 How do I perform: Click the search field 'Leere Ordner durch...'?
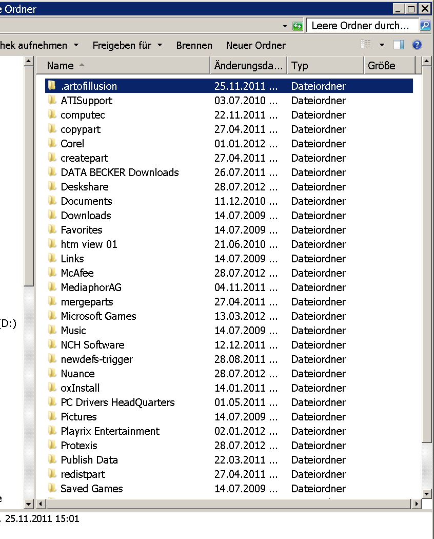click(x=363, y=26)
